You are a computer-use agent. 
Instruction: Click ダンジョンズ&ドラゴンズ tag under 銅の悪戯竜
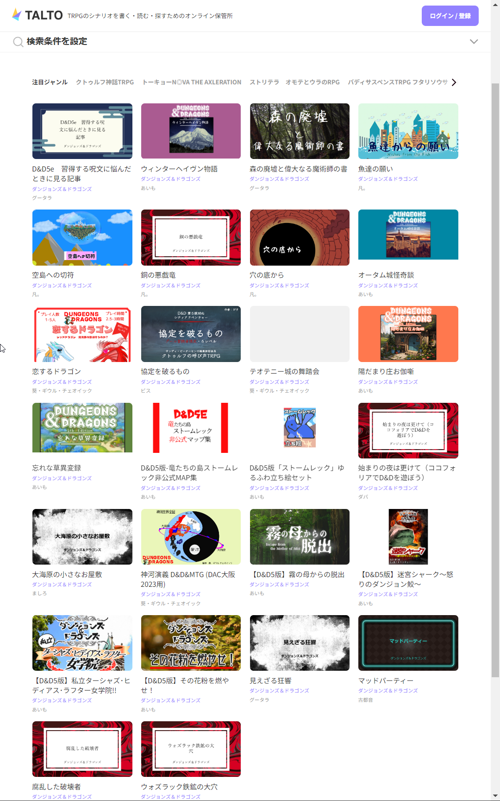pyautogui.click(x=171, y=286)
